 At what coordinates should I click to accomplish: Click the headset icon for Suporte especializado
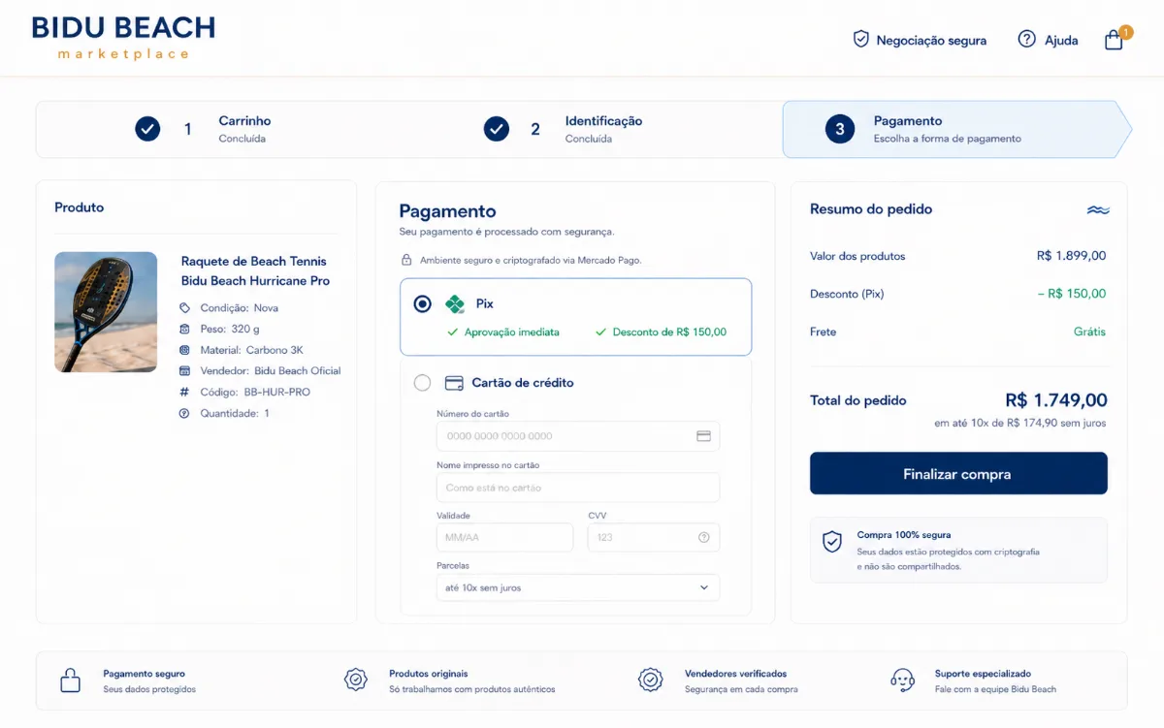pyautogui.click(x=903, y=680)
